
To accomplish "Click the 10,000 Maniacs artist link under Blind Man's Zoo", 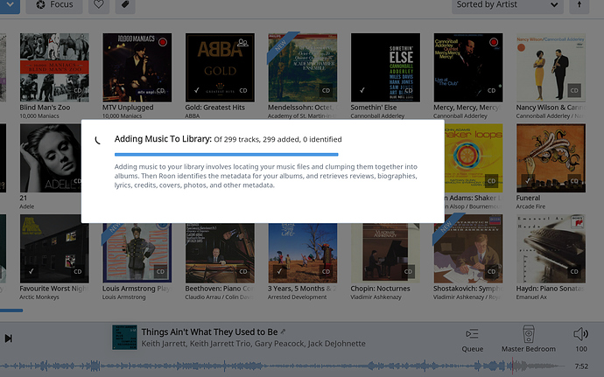I will 39,116.
